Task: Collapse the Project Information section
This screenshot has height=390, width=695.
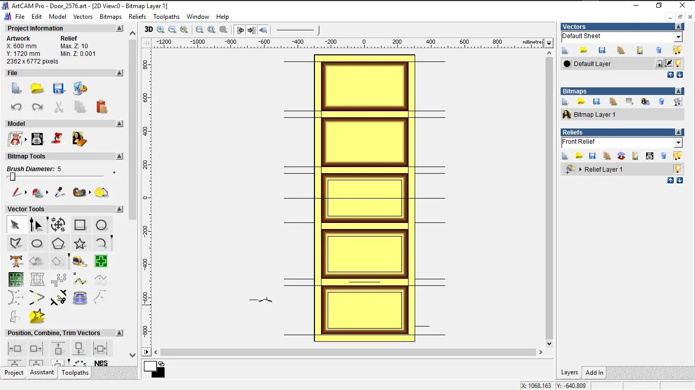Action: pos(120,28)
